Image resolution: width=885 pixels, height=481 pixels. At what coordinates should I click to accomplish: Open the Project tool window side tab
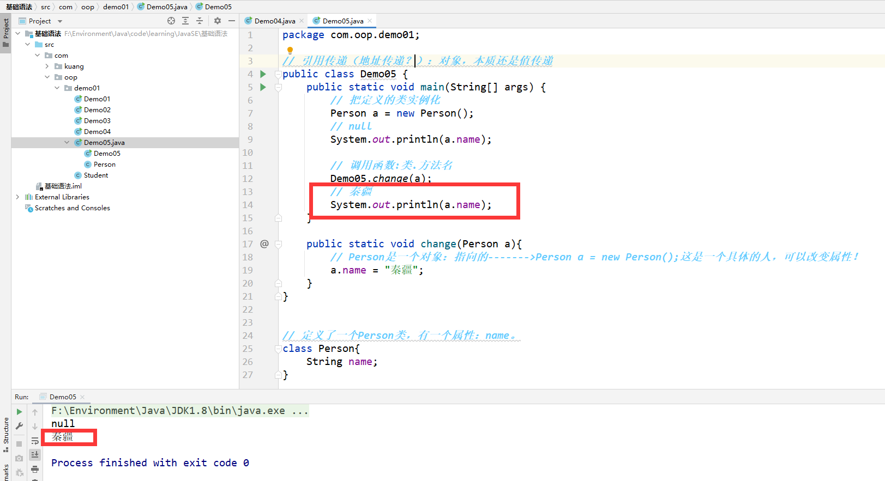click(x=5, y=33)
